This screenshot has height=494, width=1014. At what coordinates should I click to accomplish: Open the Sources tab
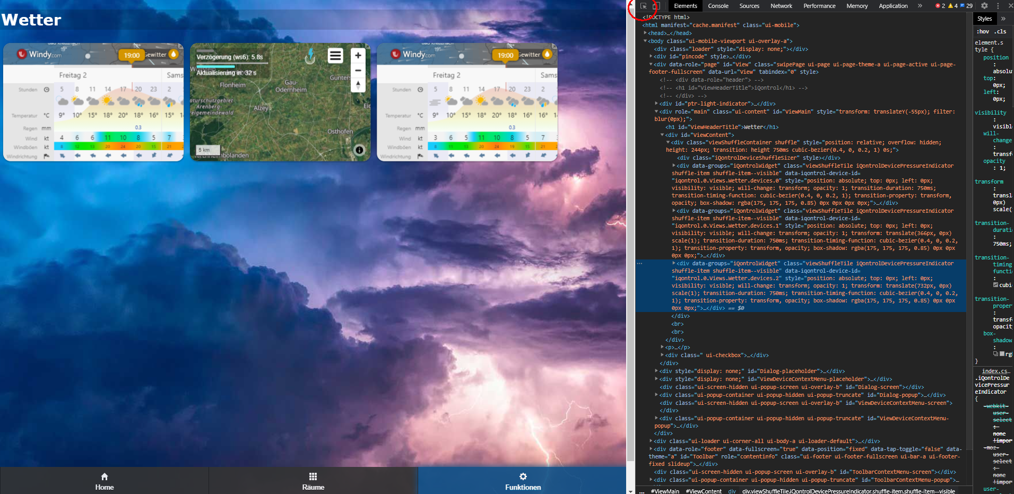(x=749, y=6)
